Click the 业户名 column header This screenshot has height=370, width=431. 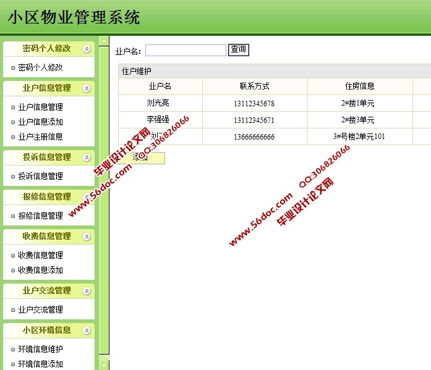(x=160, y=86)
